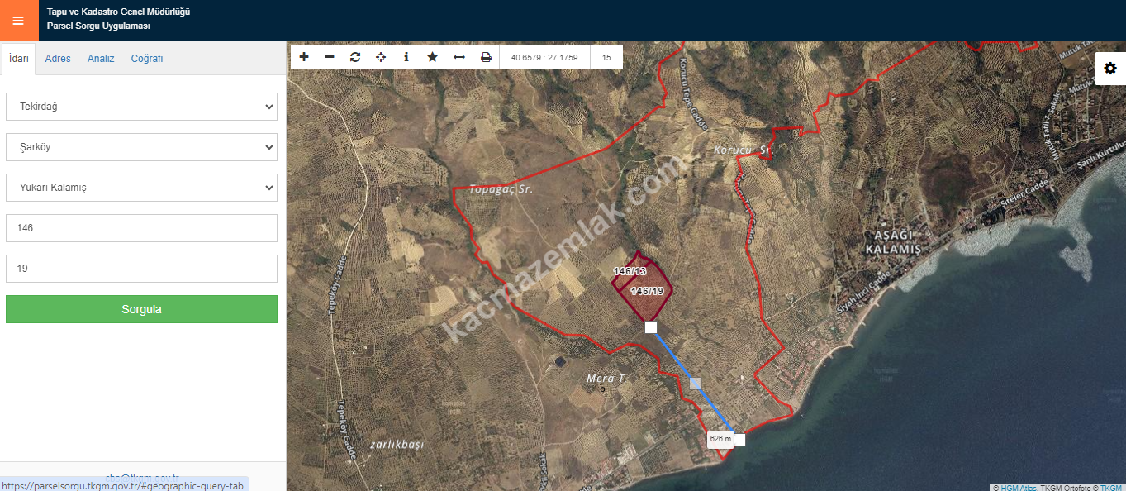The height and width of the screenshot is (491, 1126).
Task: Open the map settings gear
Action: click(1109, 69)
